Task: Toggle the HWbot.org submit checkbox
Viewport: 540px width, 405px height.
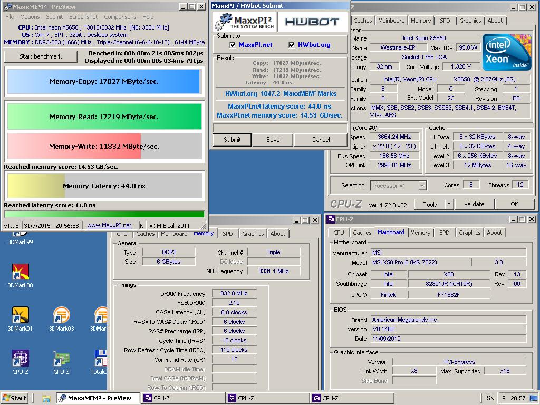Action: coord(292,45)
